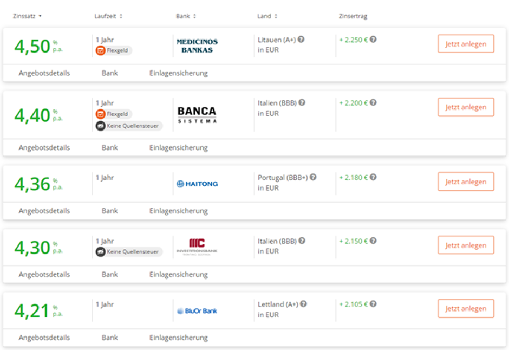The height and width of the screenshot is (350, 509).
Task: Sort offers by Land column
Action: [x=267, y=16]
